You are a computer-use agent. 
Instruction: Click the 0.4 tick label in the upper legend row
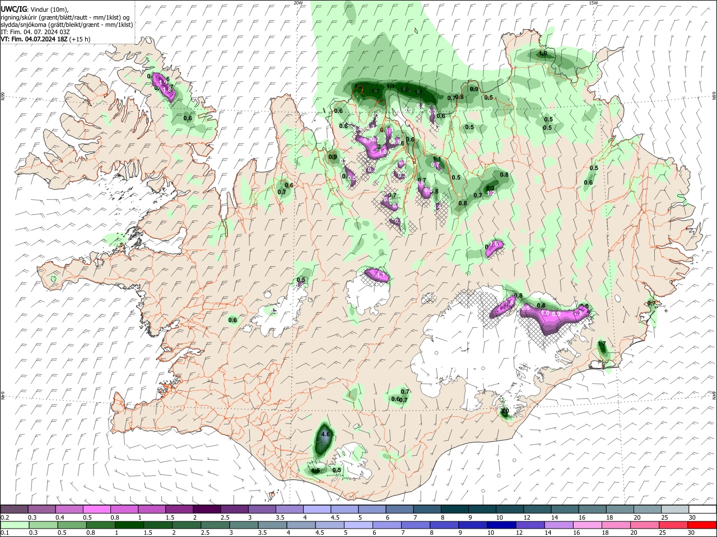(60, 517)
